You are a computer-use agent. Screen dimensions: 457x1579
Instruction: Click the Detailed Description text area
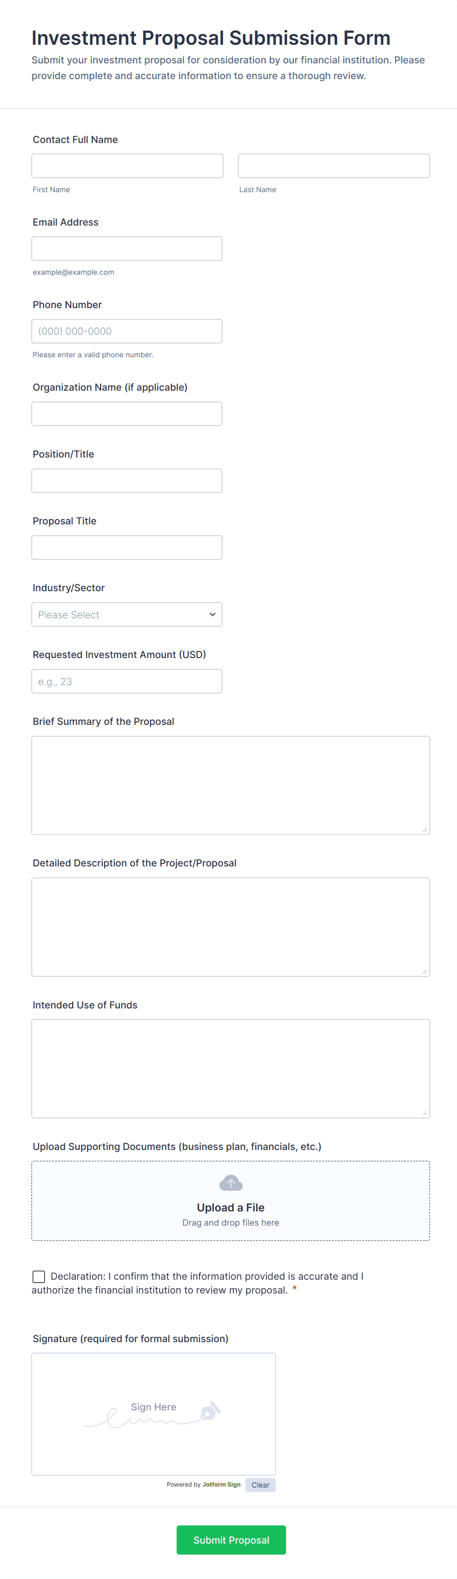point(230,927)
